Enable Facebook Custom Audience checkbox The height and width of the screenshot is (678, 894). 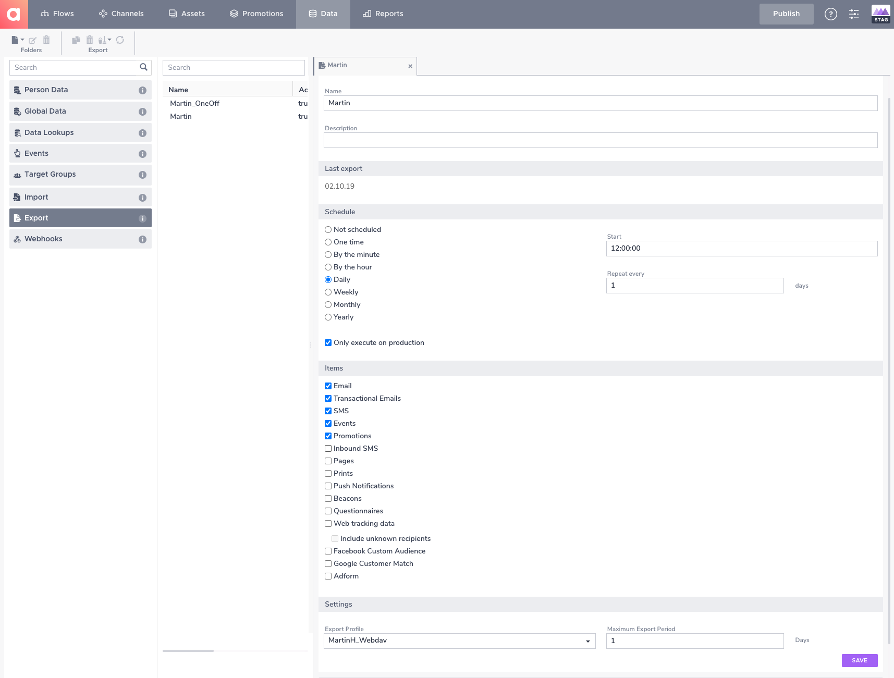(328, 551)
